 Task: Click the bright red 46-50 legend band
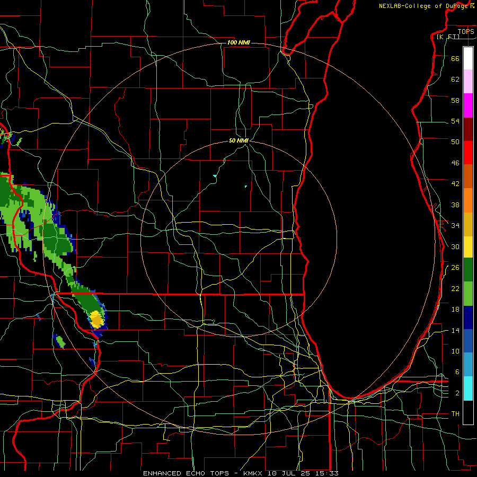point(468,153)
